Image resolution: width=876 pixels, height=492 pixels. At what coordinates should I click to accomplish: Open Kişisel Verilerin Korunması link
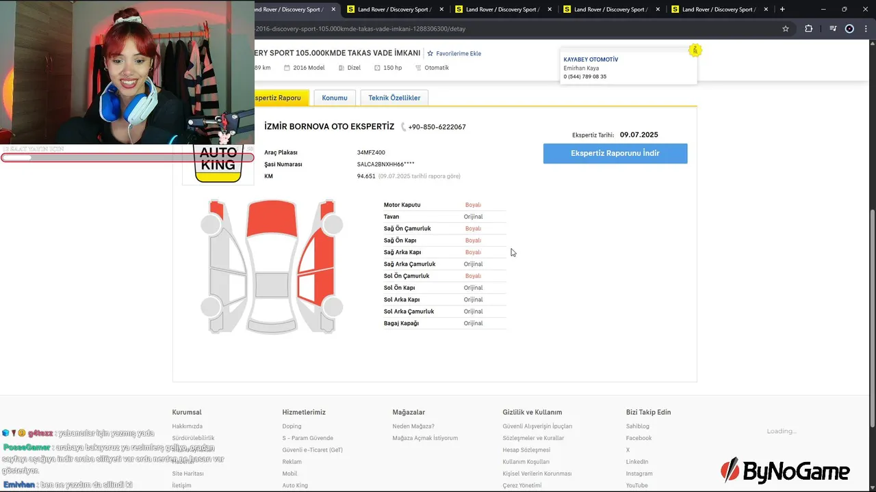click(x=537, y=474)
